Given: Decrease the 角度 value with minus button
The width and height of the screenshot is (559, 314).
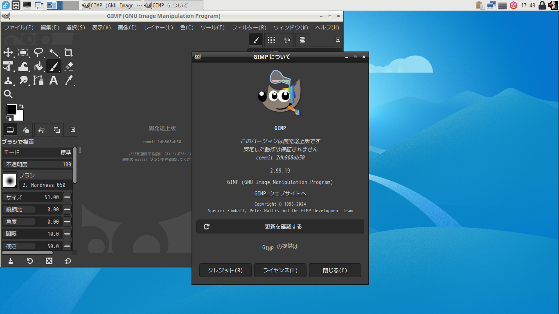Looking at the screenshot, I should pyautogui.click(x=68, y=222).
